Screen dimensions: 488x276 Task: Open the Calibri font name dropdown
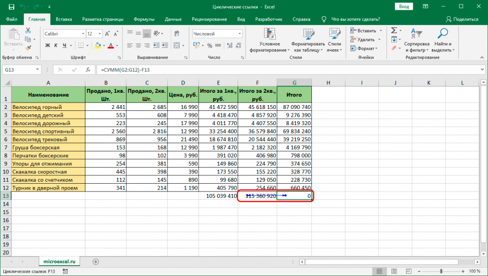point(83,34)
